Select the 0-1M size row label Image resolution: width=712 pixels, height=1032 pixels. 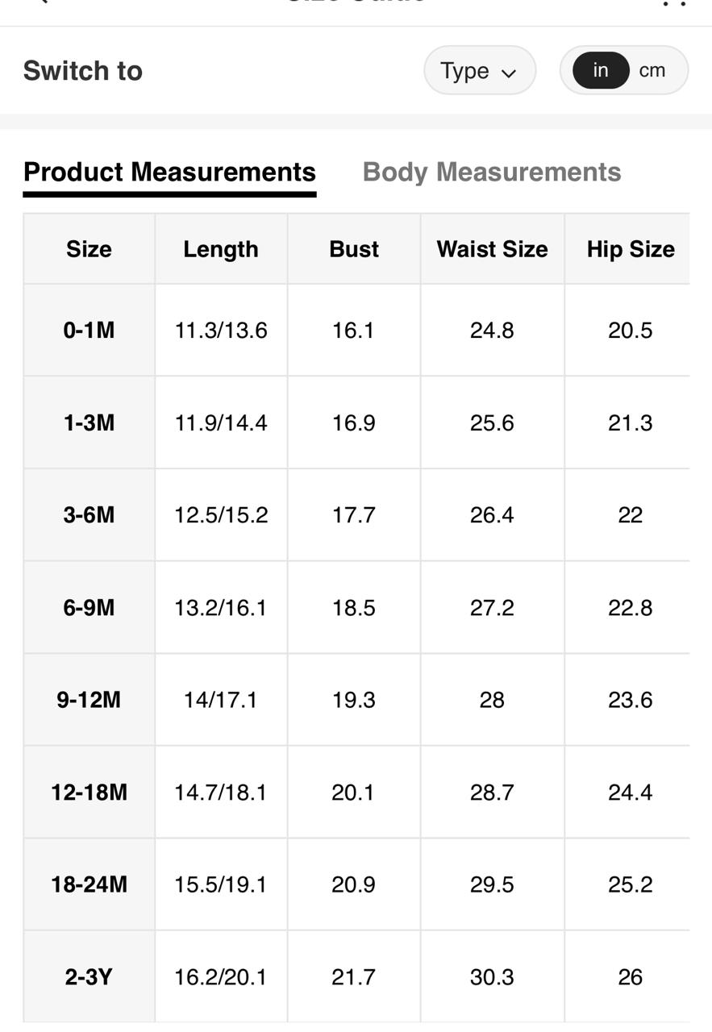point(89,331)
